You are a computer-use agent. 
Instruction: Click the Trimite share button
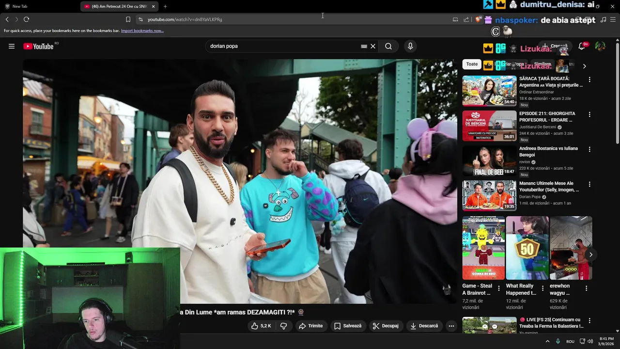tap(310, 326)
